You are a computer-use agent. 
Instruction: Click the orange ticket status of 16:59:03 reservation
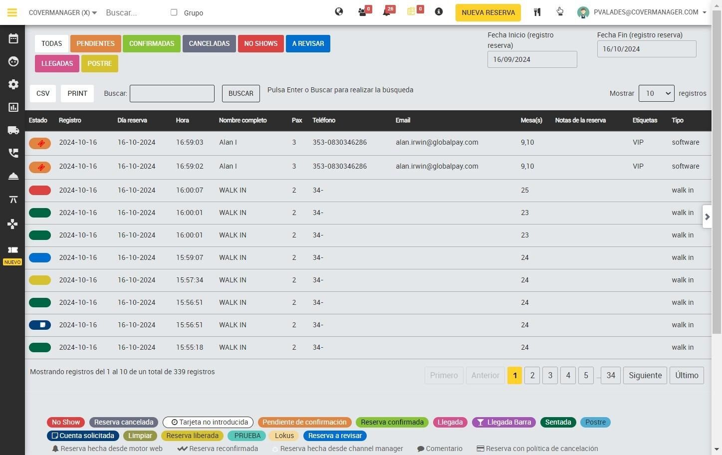pyautogui.click(x=40, y=143)
